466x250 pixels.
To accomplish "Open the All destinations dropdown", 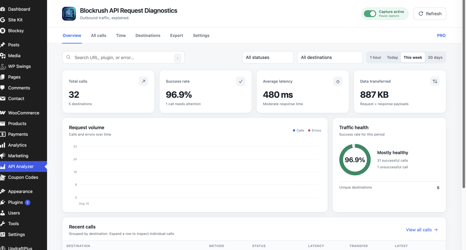I will (330, 57).
